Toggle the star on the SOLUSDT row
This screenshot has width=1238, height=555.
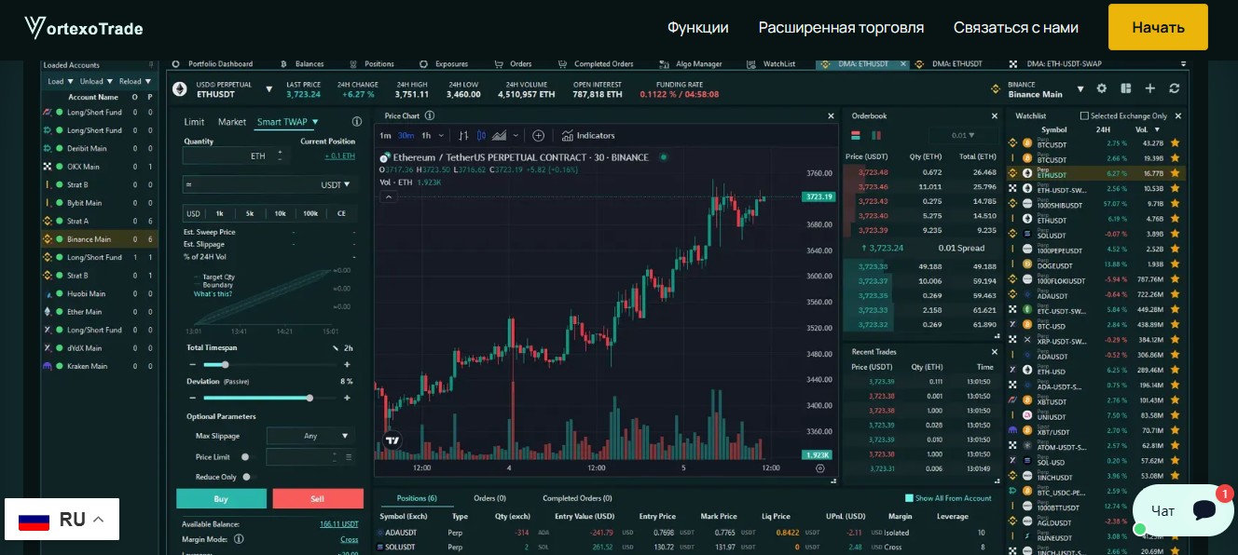(1175, 235)
